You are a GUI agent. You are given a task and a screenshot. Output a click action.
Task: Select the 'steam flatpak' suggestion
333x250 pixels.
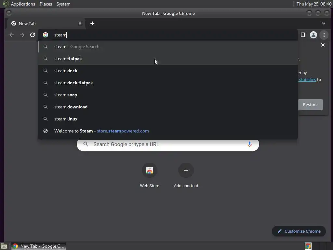point(168,59)
